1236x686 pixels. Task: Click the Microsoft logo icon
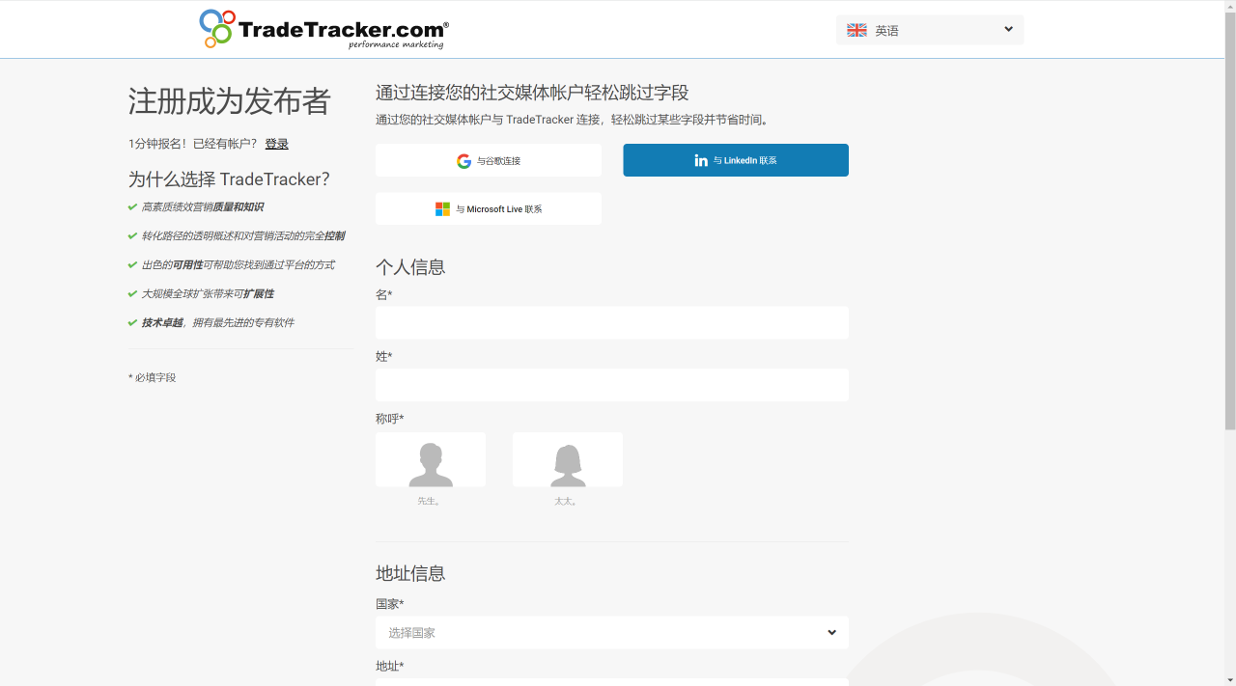click(442, 208)
